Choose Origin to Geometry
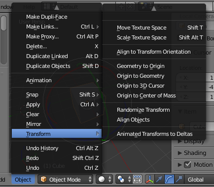 pyautogui.click(x=154, y=76)
